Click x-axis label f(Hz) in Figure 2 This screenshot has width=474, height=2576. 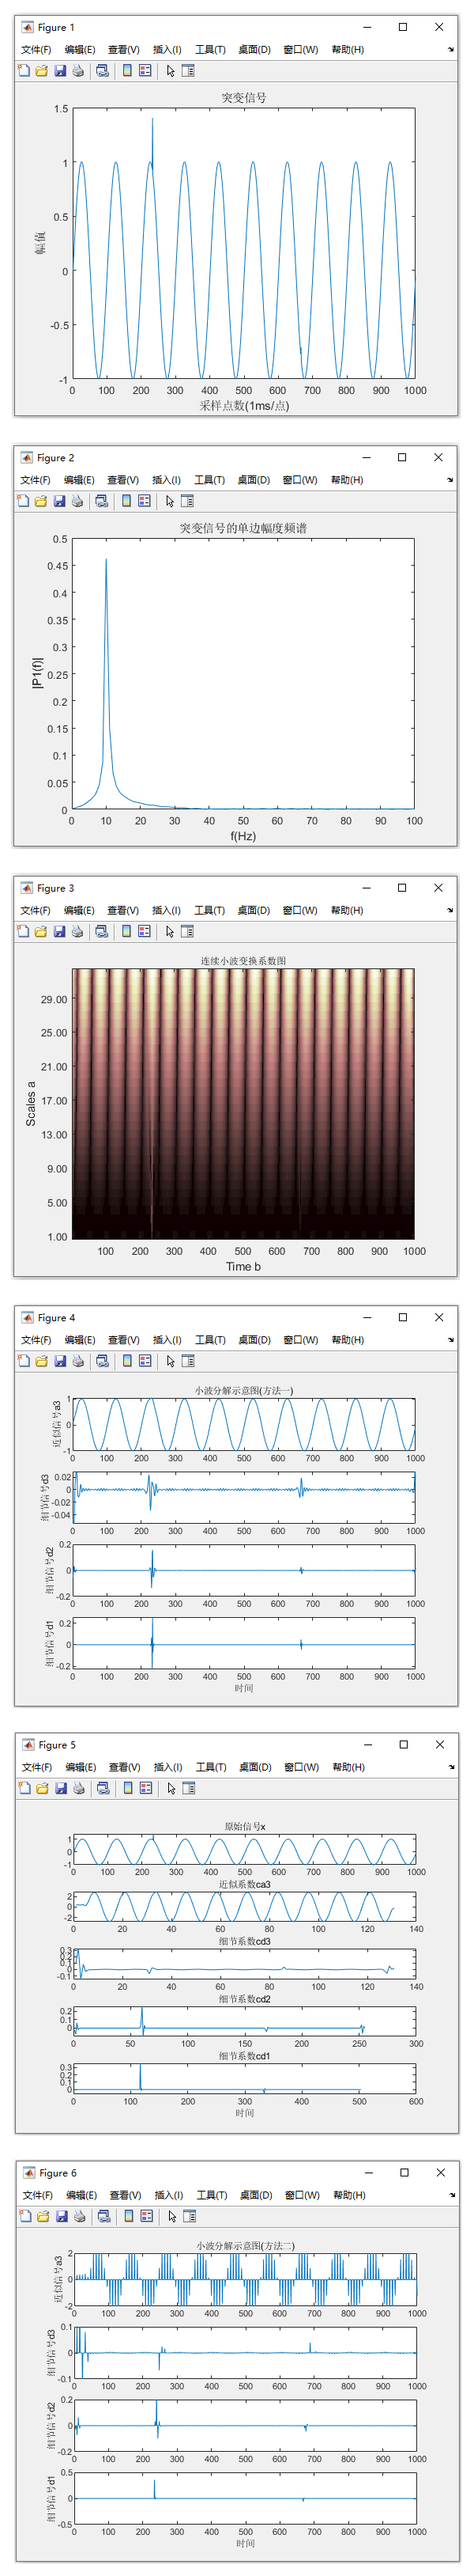[x=243, y=836]
